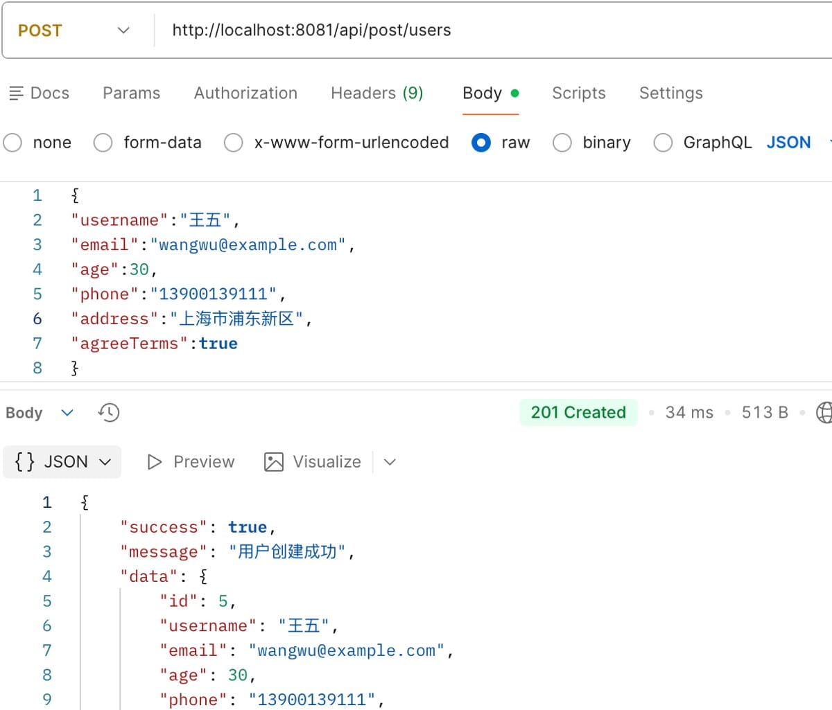Go to the Scripts tab

coord(578,94)
